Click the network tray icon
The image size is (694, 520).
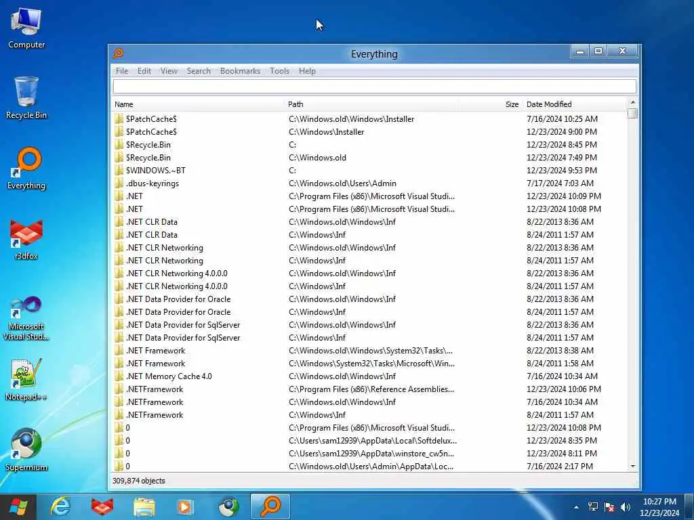tap(593, 506)
